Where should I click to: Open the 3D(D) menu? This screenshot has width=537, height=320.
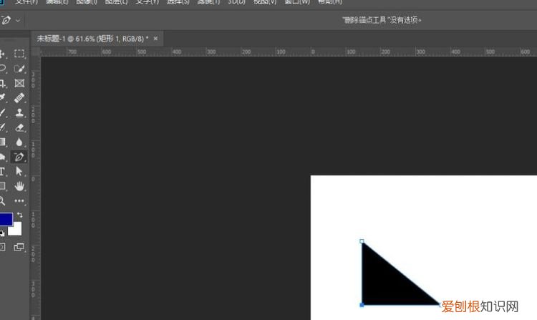237,2
